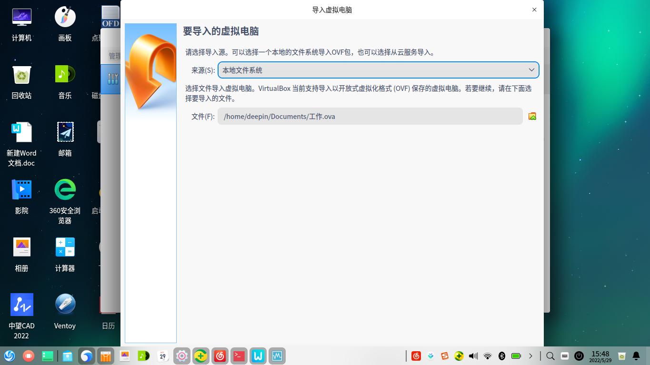The image size is (650, 365).
Task: Open the search magnifier in the taskbar
Action: click(550, 355)
